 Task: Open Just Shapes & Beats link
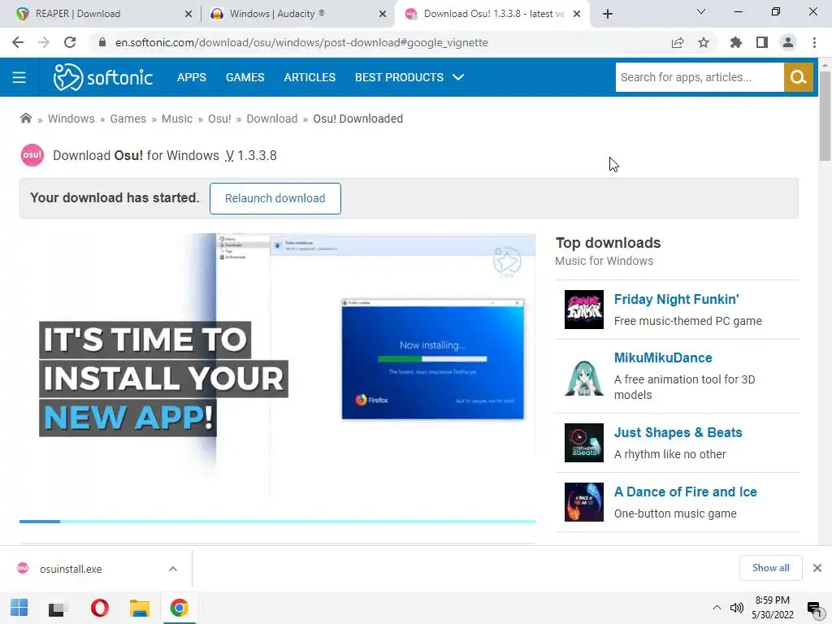(678, 432)
